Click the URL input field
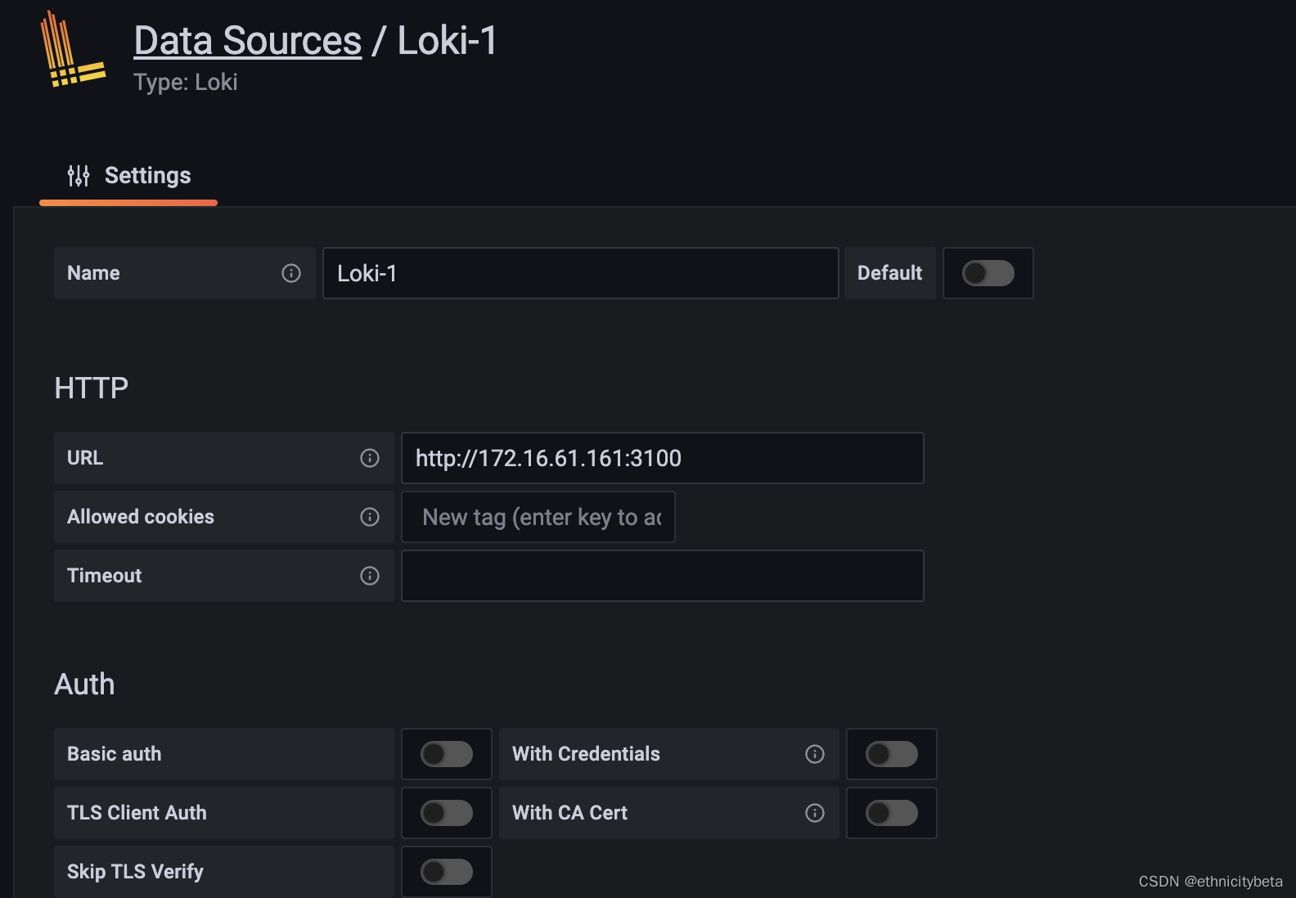The width and height of the screenshot is (1296, 898). (662, 458)
